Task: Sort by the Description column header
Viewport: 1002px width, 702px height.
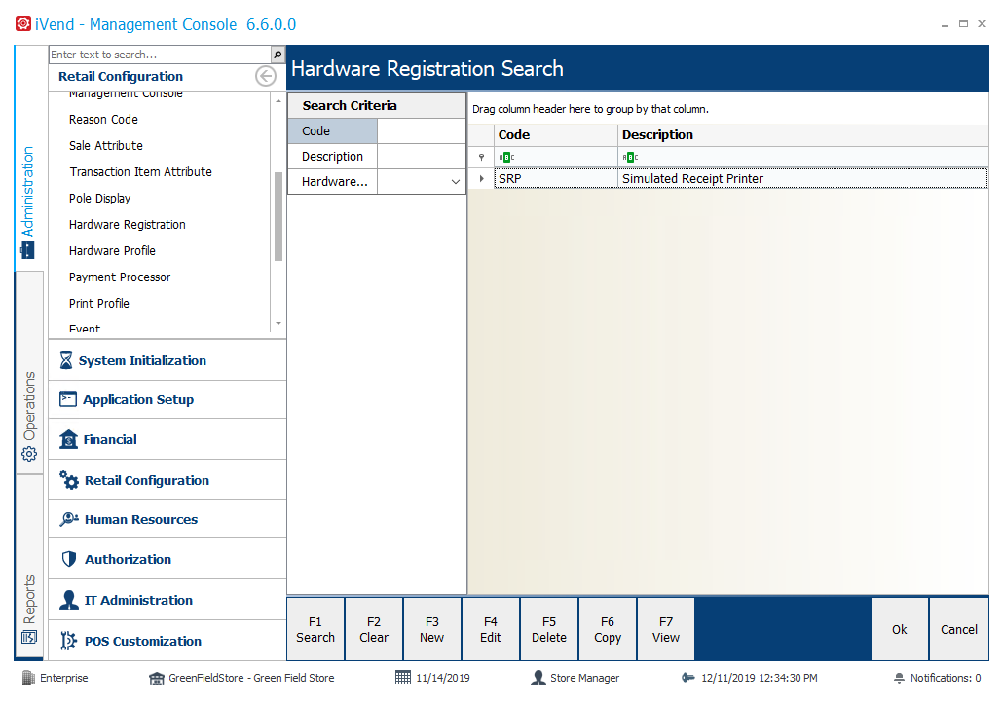Action: coord(802,134)
